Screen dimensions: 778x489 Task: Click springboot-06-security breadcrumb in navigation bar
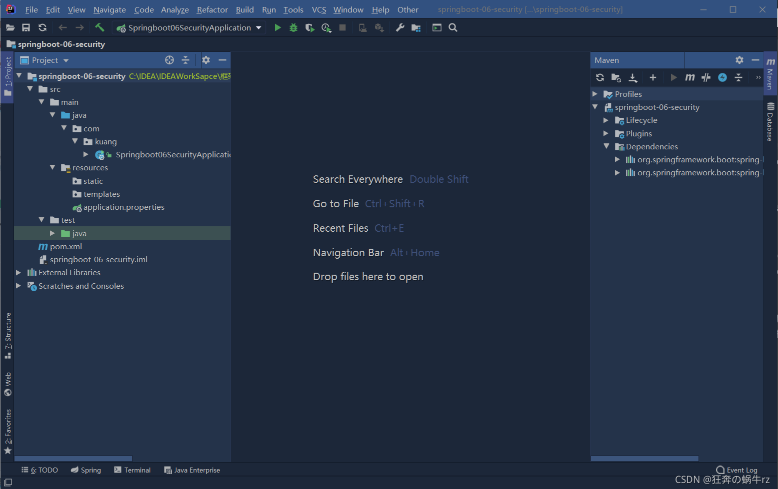click(55, 44)
